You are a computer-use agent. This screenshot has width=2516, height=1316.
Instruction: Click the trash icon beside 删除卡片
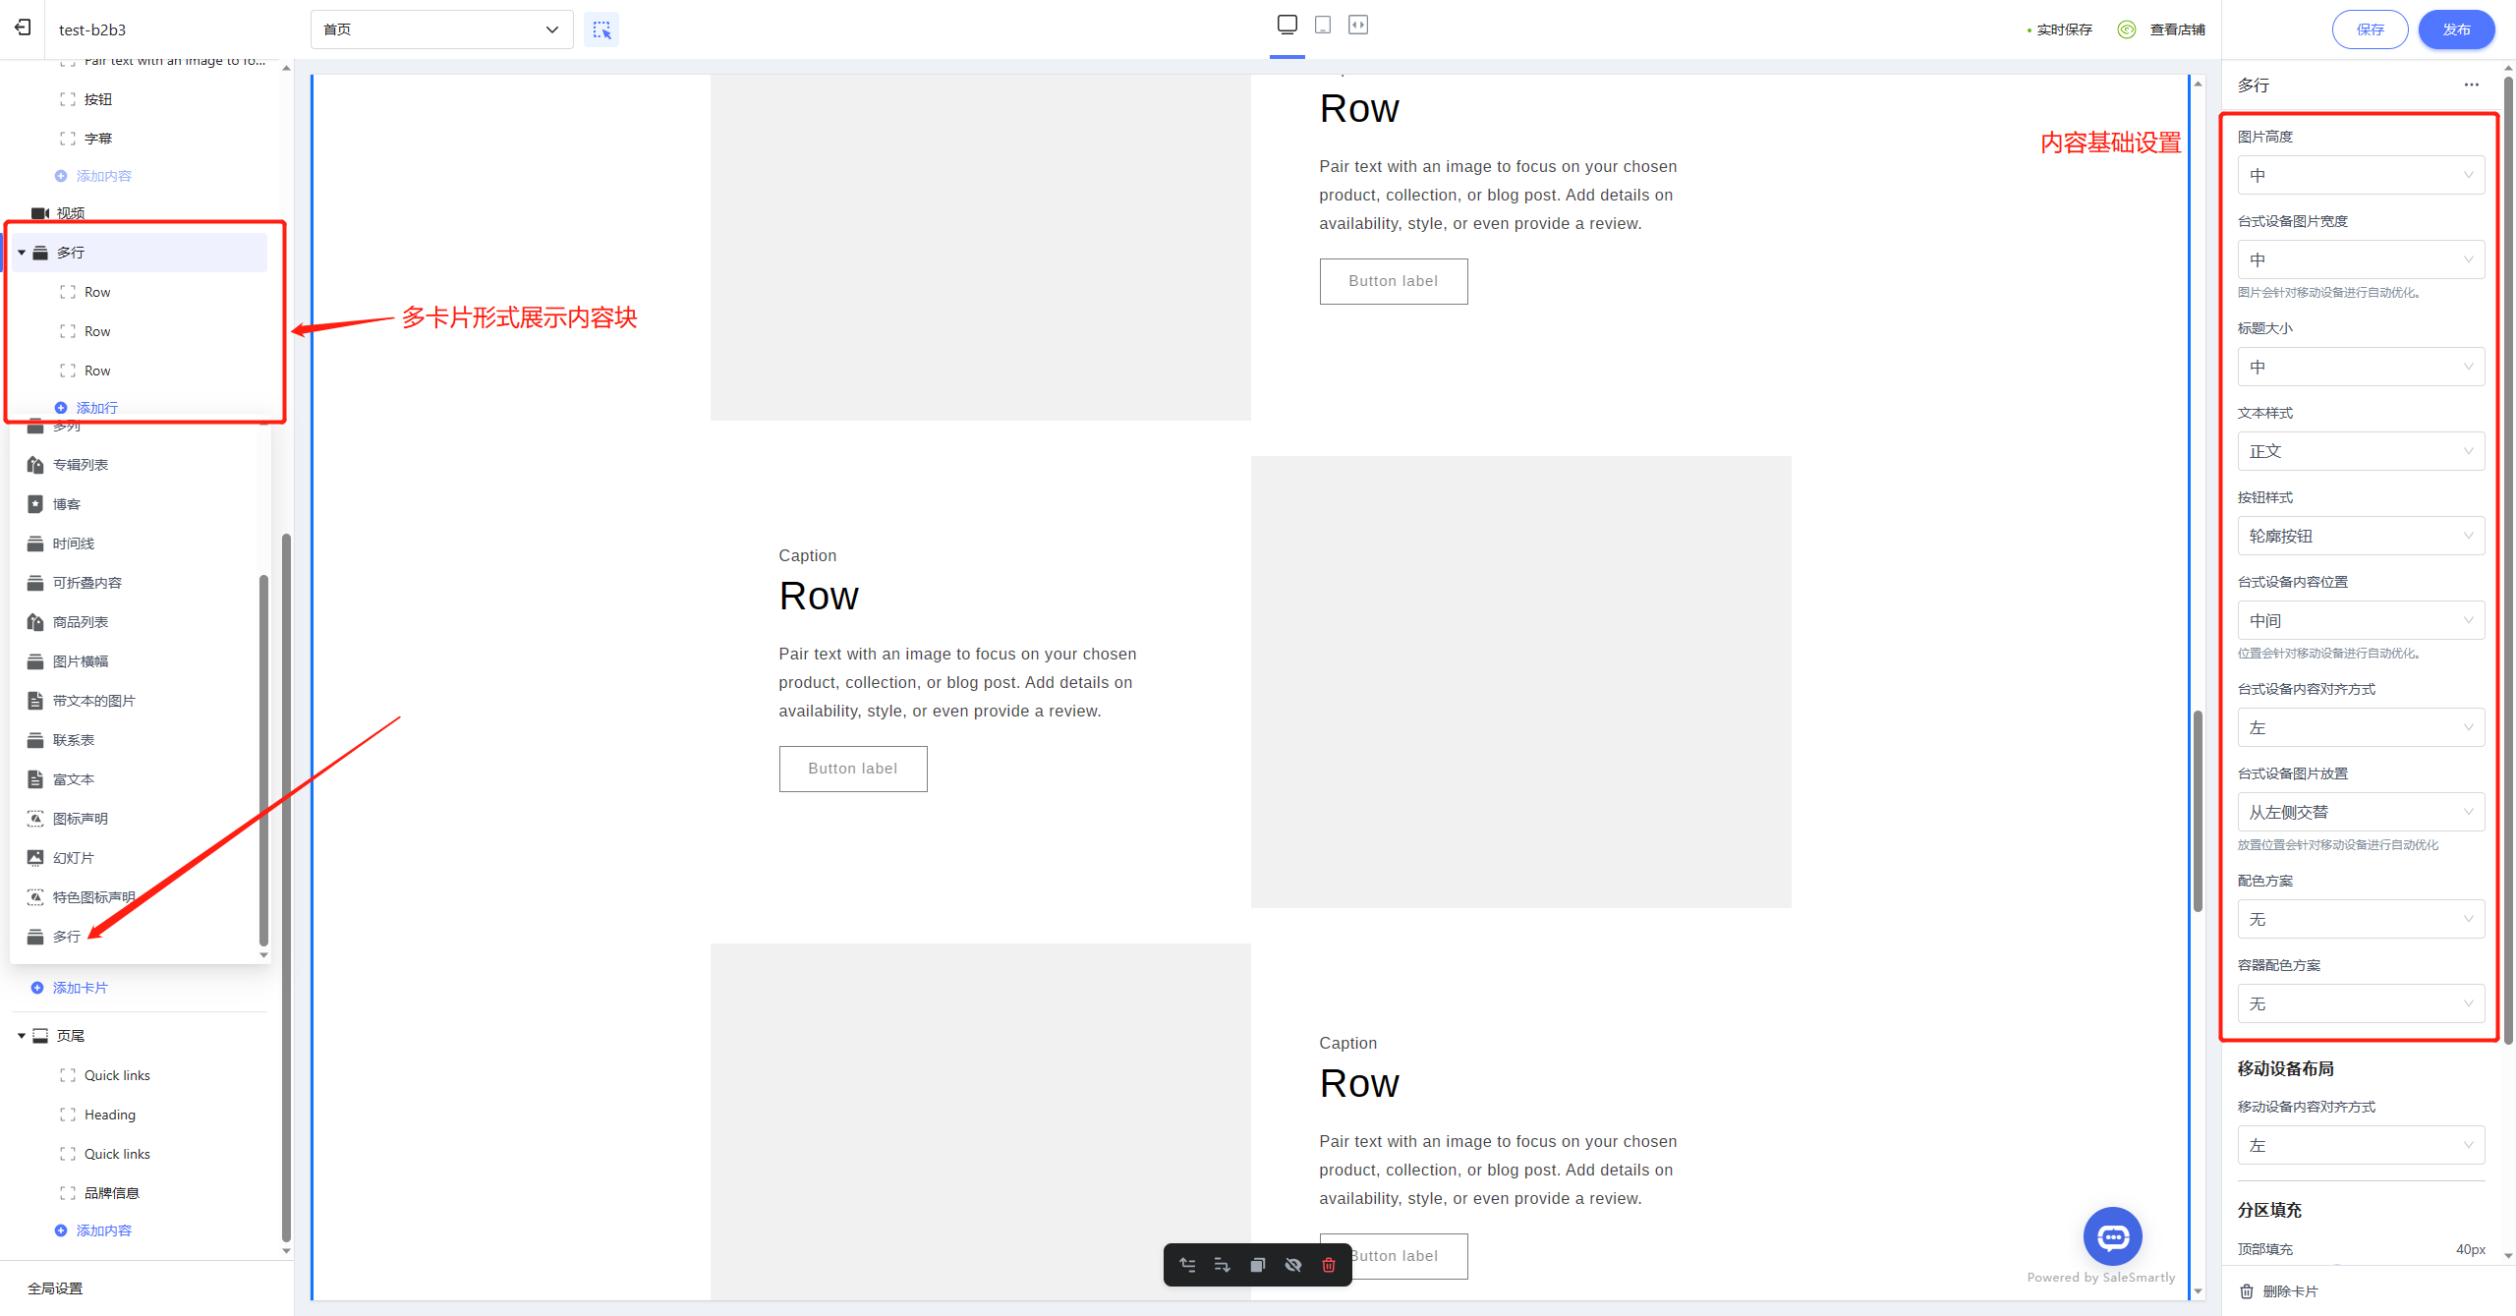click(2247, 1291)
